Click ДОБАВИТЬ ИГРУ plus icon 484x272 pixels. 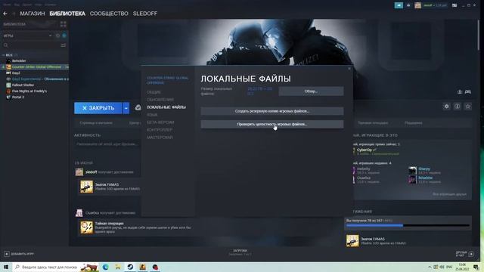[7, 254]
